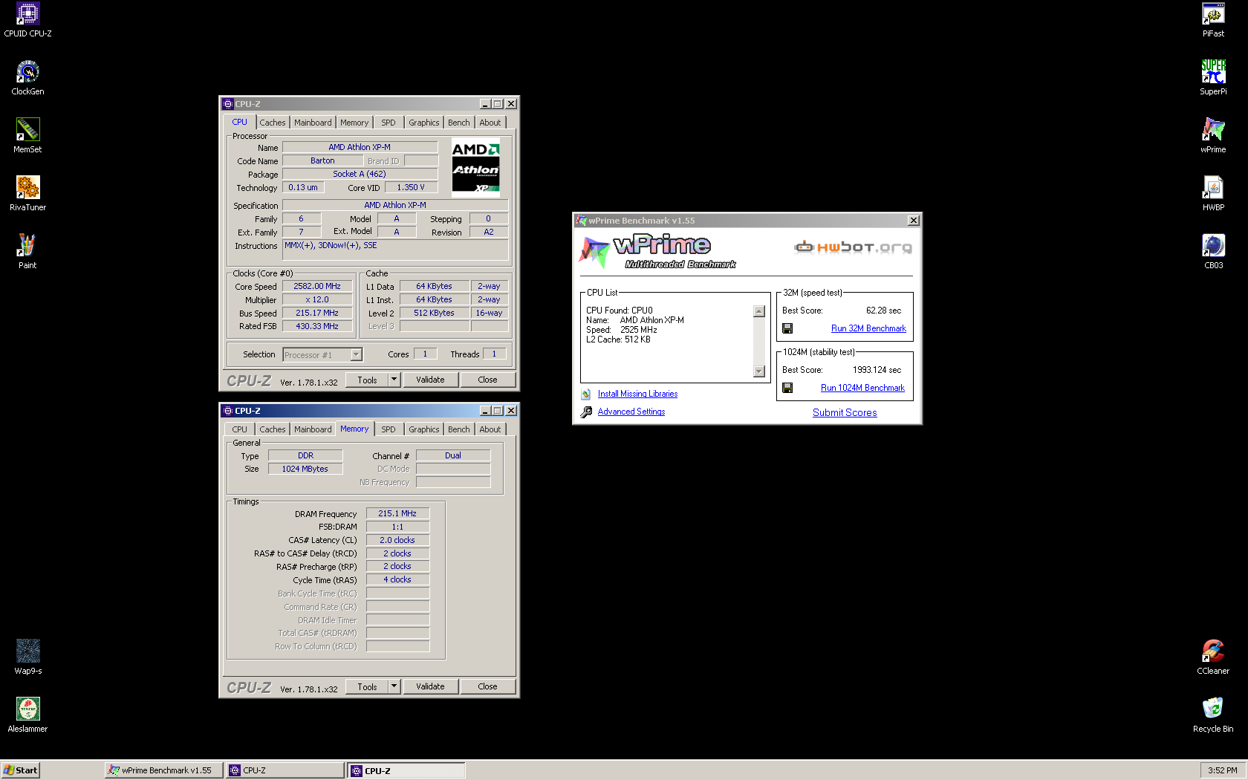This screenshot has width=1248, height=780.
Task: Click the Advanced Settings wrench icon
Action: [586, 412]
